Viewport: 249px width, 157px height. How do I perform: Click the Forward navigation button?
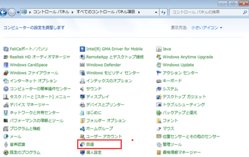(x=12, y=12)
